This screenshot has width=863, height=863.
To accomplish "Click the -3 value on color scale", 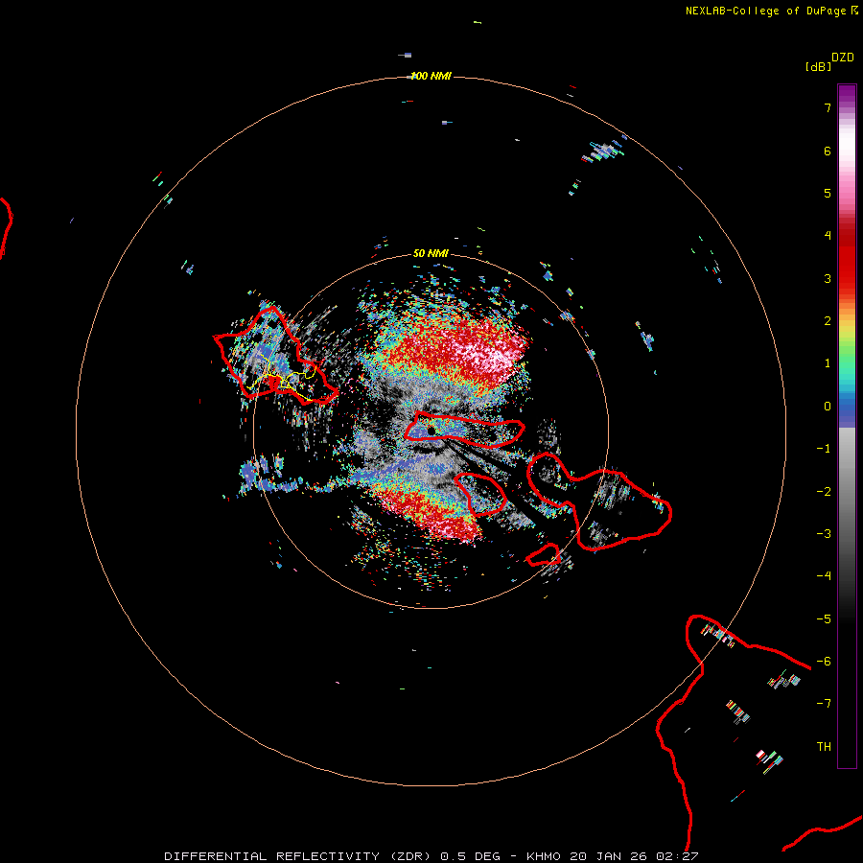I will [824, 534].
